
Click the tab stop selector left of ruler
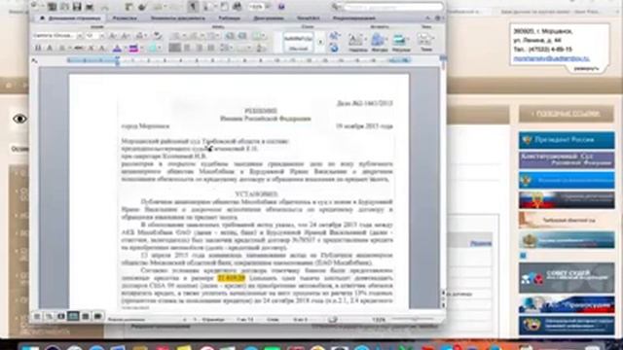click(35, 60)
